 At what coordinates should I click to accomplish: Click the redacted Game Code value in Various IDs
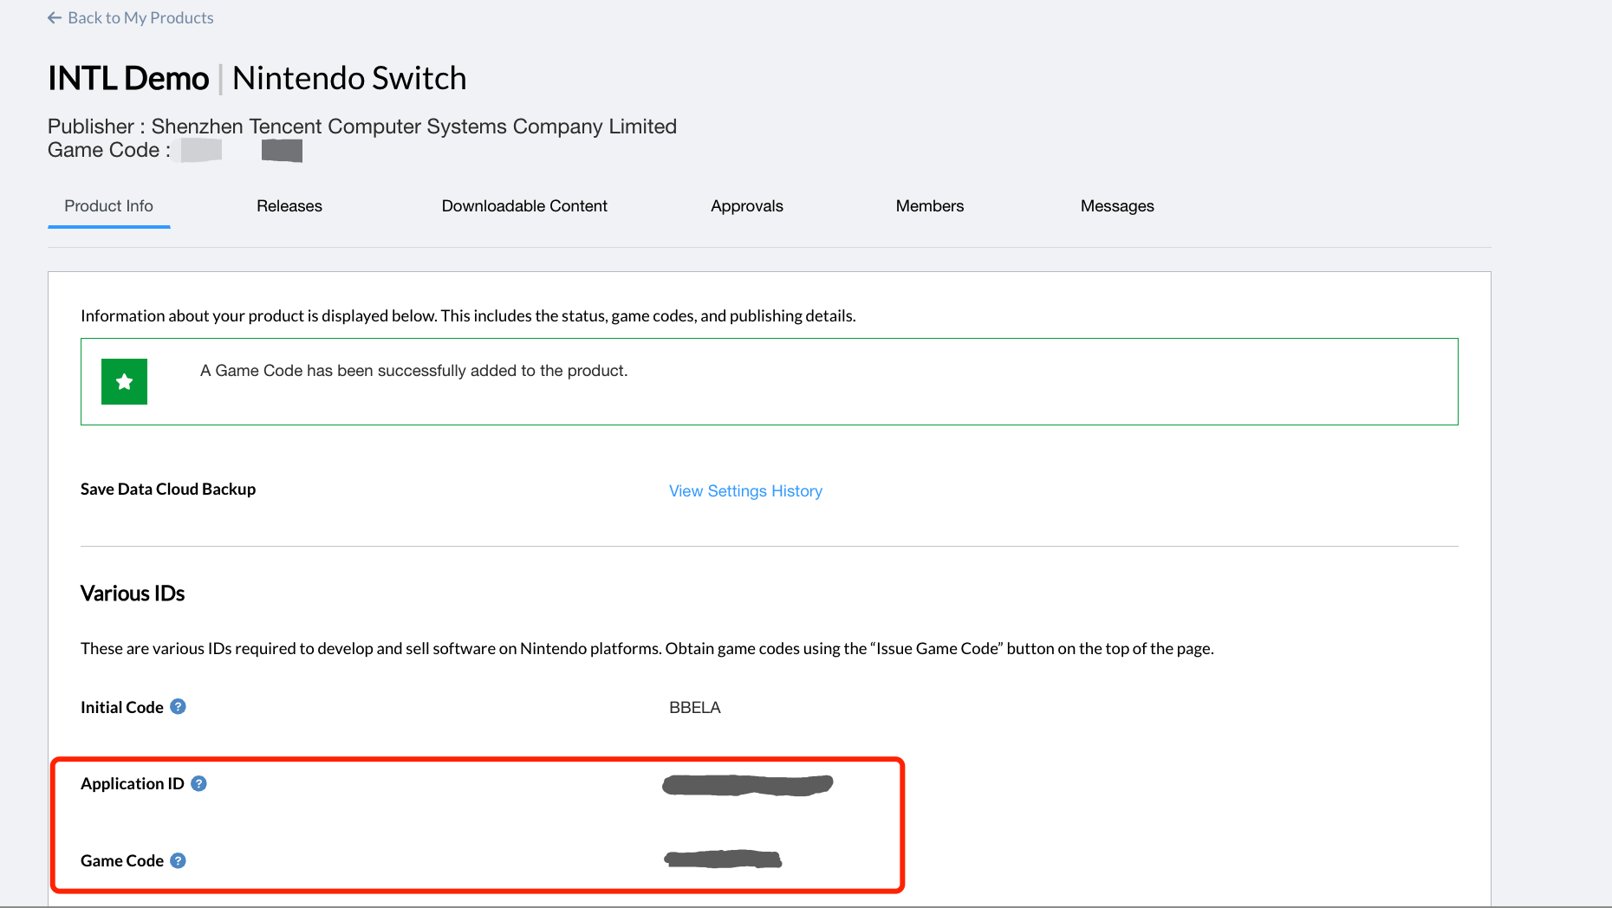coord(723,859)
